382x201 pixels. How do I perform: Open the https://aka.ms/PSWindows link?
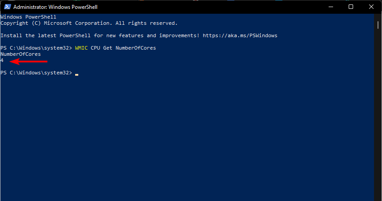240,35
